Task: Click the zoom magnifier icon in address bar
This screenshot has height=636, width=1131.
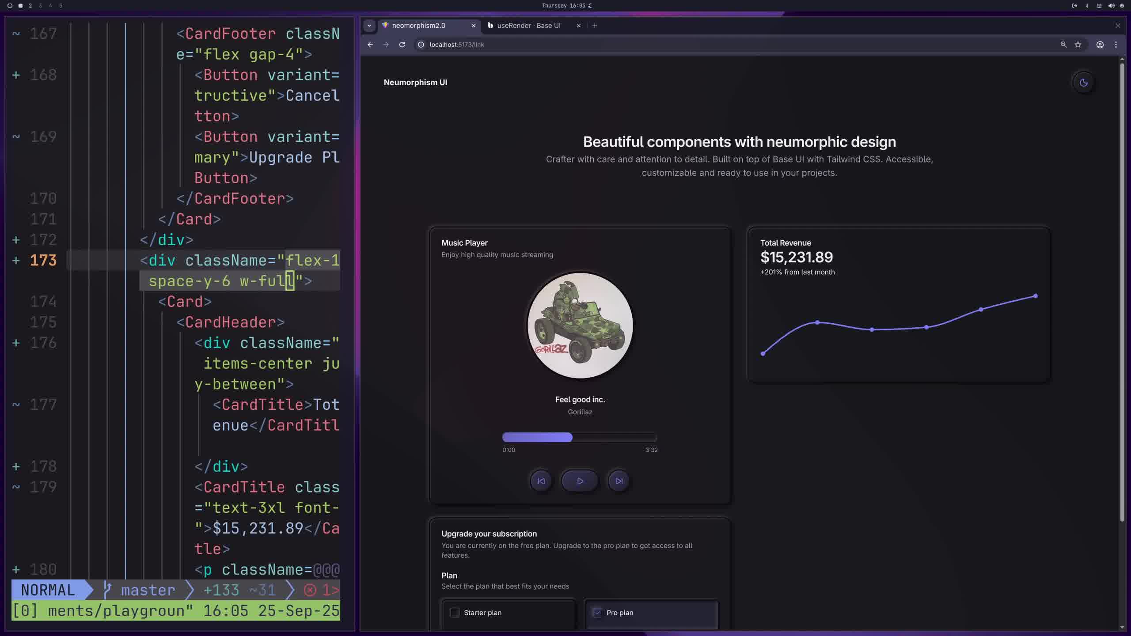Action: (1063, 45)
